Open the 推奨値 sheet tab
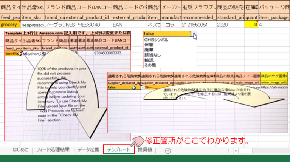This screenshot has width=290, height=162. pyautogui.click(x=145, y=150)
